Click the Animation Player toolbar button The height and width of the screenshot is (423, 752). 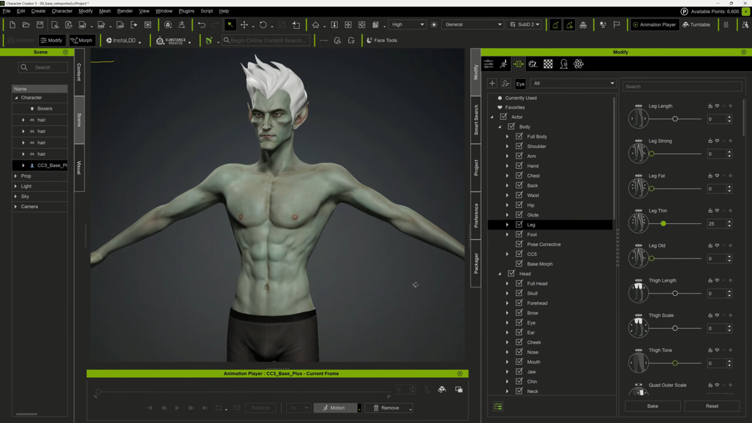[x=653, y=25]
